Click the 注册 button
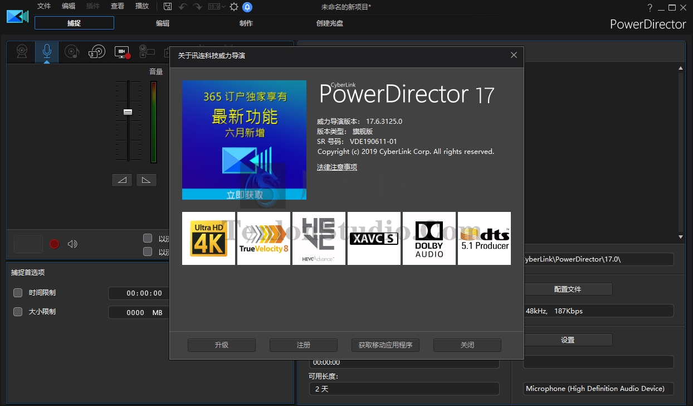 [304, 345]
